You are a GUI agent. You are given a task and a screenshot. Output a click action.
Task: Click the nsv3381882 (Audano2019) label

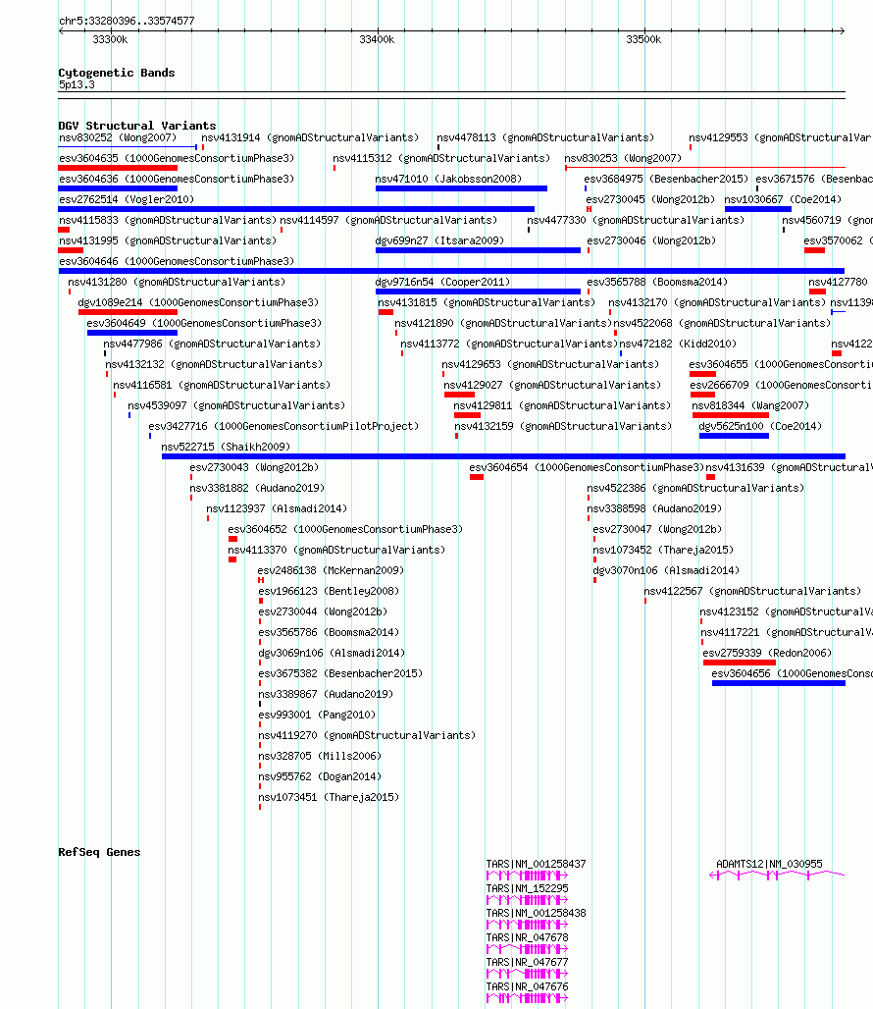(257, 488)
